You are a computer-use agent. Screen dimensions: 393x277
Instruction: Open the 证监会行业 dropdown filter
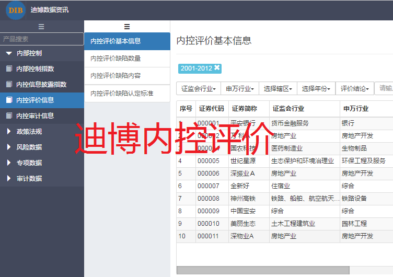pyautogui.click(x=199, y=88)
